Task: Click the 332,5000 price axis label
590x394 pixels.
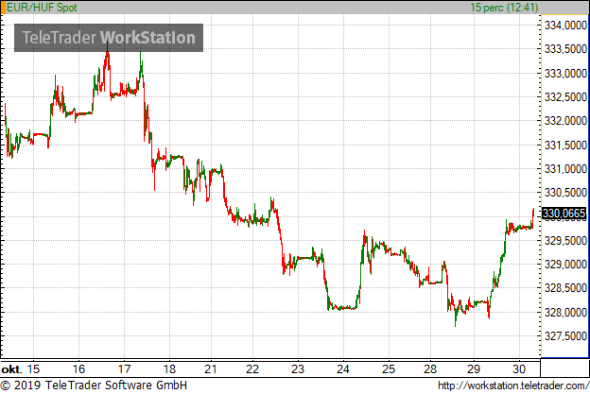Action: pyautogui.click(x=565, y=97)
